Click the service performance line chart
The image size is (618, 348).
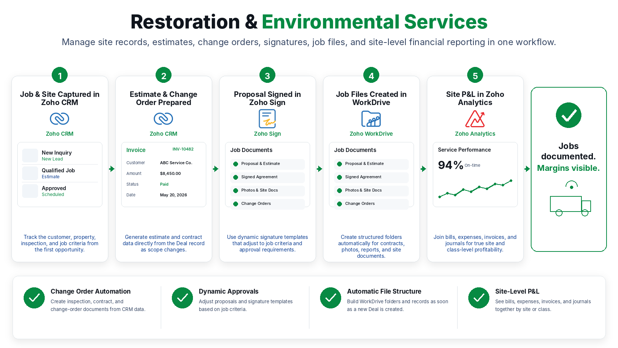(x=475, y=189)
